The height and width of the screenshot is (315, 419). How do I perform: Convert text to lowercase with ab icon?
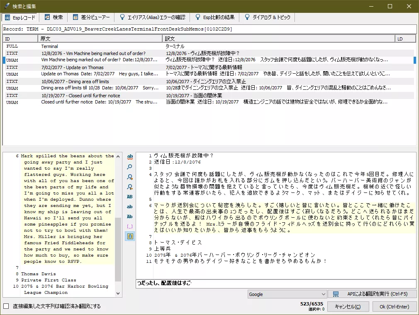click(130, 207)
